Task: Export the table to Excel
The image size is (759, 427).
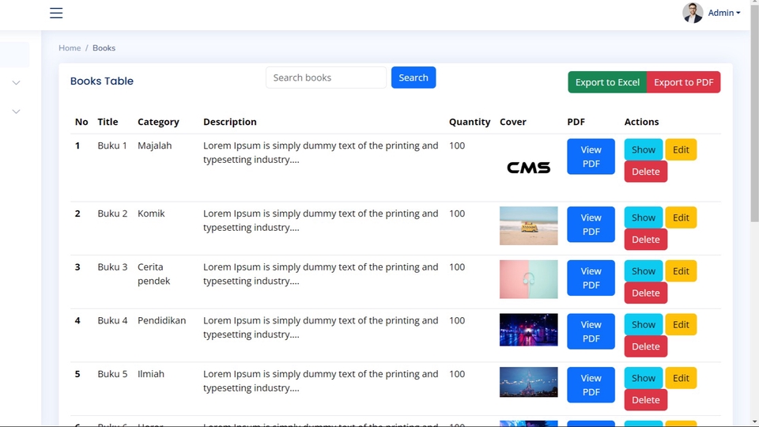Action: coord(607,82)
